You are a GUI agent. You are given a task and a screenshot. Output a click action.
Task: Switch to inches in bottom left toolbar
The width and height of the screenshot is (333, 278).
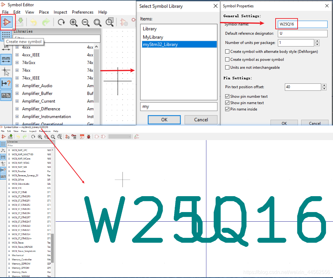pos(3,150)
